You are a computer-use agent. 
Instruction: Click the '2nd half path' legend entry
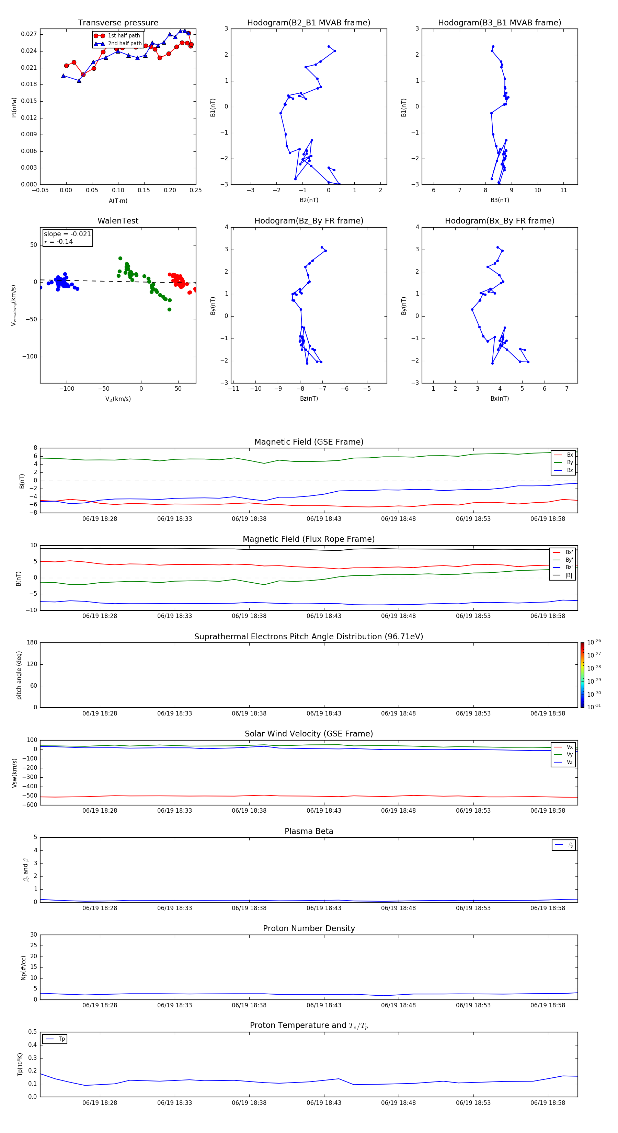click(x=118, y=44)
